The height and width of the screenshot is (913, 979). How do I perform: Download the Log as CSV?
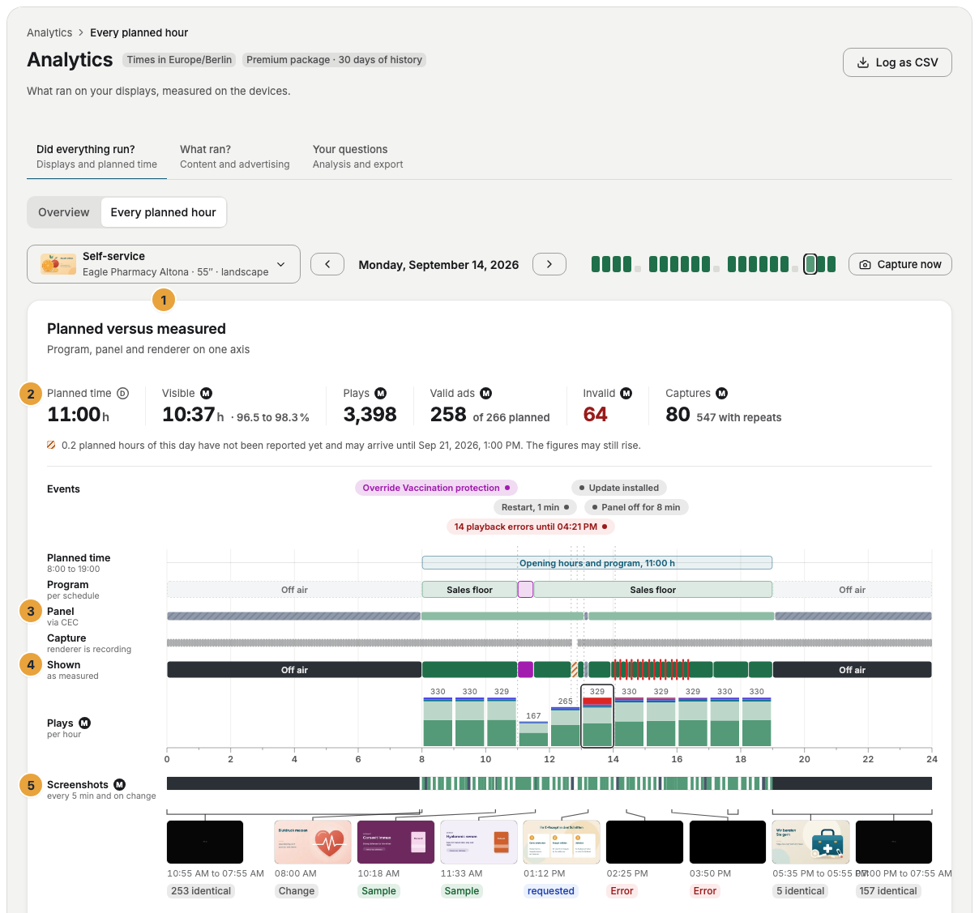pos(897,62)
